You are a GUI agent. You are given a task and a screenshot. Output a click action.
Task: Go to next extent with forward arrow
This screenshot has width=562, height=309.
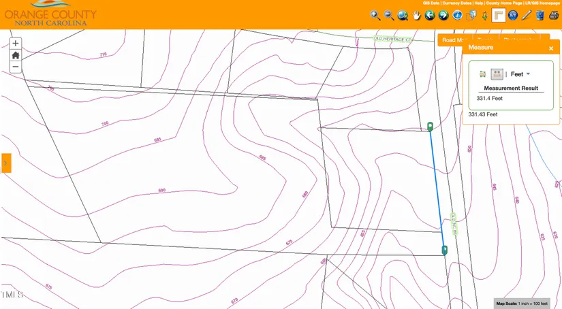tap(443, 15)
